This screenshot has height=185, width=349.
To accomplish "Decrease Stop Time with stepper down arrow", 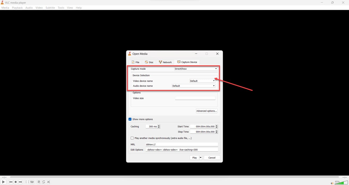I will pyautogui.click(x=217, y=132).
